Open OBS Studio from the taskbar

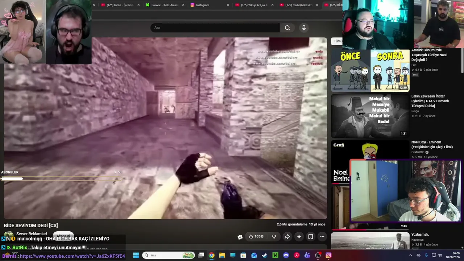318,255
